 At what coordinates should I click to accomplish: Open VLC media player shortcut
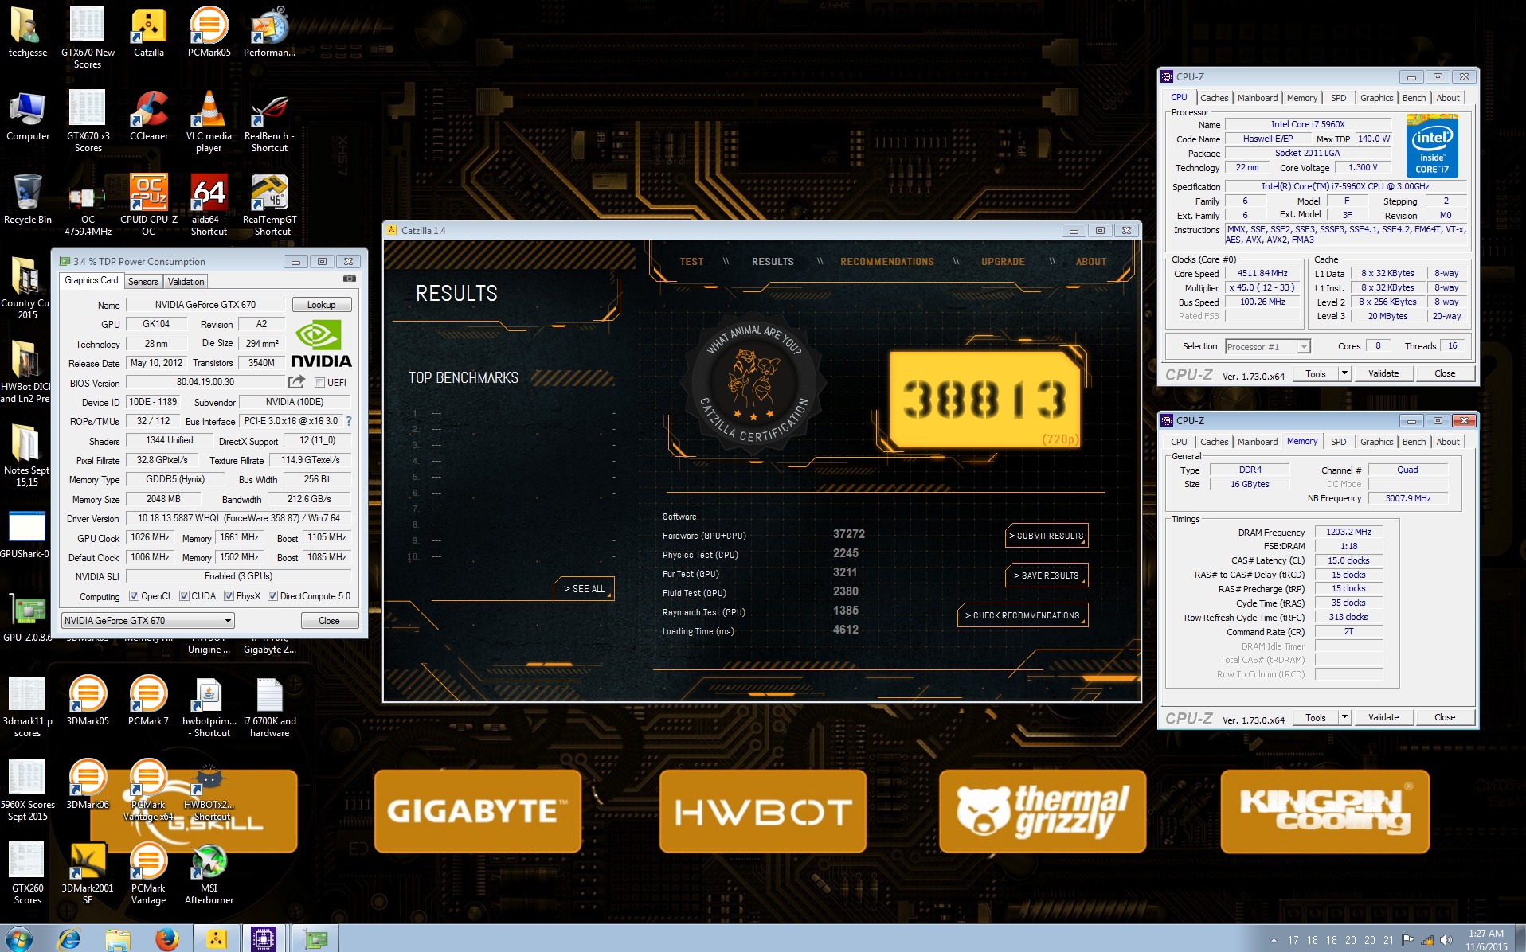tap(209, 122)
